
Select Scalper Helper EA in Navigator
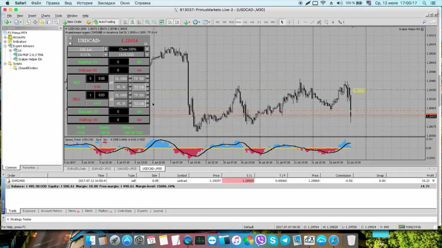(30, 59)
